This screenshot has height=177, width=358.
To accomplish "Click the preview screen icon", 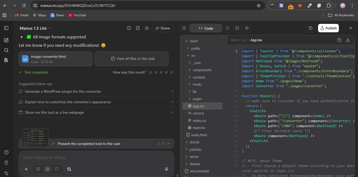I will [184, 28].
